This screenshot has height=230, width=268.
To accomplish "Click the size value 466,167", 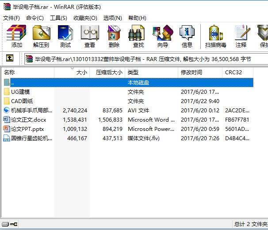I will [77, 138].
